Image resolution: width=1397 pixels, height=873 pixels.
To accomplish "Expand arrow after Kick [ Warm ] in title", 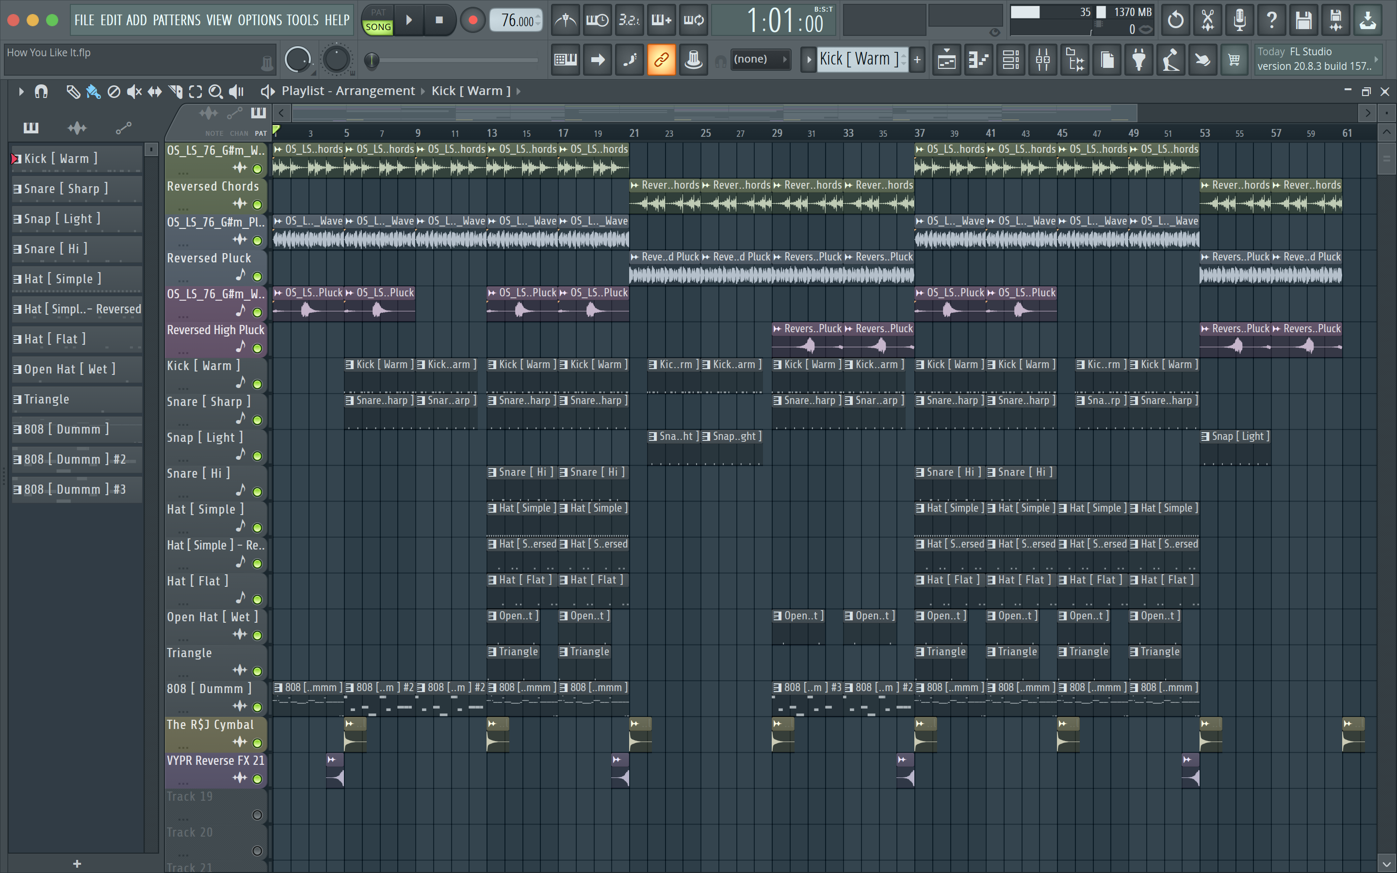I will coord(519,91).
